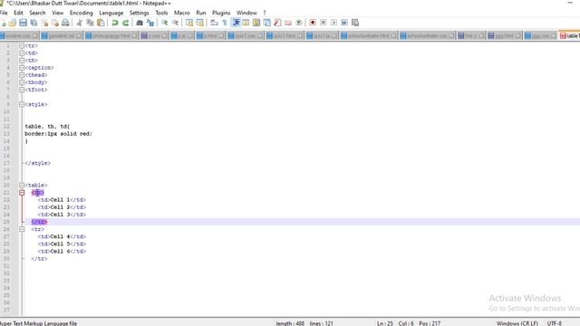
Task: Click the Close All documents toolbar icon
Action: click(54, 23)
